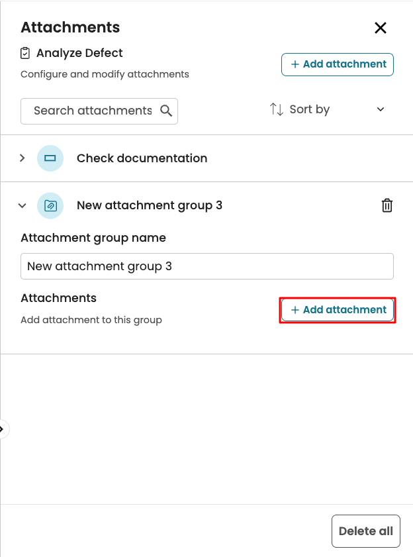Screen dimensions: 413x557
Task: Open the Sort by dropdown chevron
Action: tap(381, 109)
